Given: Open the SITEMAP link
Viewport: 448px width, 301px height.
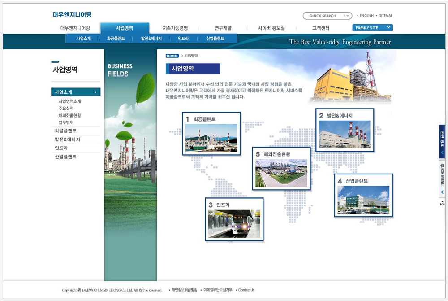Looking at the screenshot, I should tap(385, 16).
